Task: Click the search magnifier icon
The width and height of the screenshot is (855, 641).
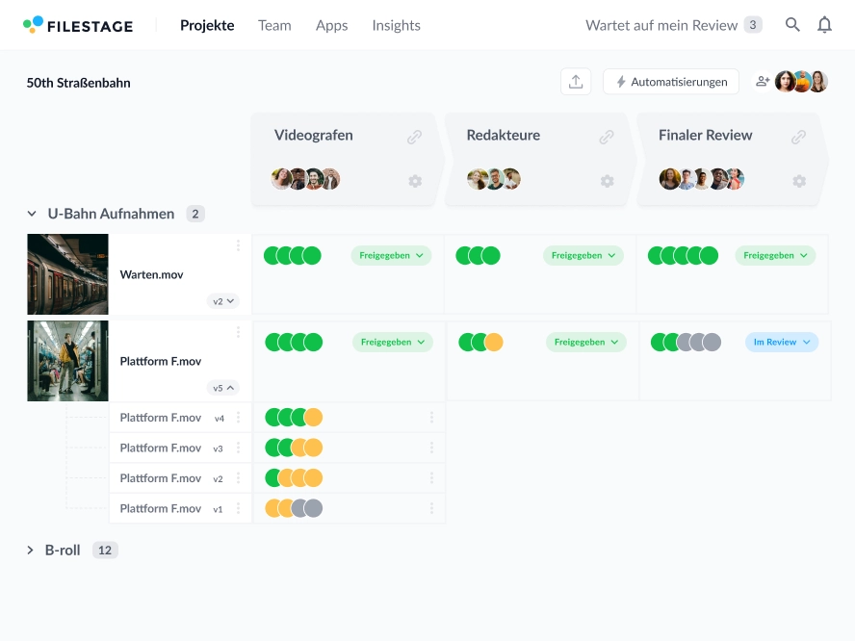Action: 792,25
